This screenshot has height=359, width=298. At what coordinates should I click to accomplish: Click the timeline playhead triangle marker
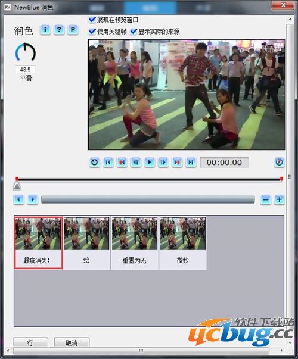[17, 186]
